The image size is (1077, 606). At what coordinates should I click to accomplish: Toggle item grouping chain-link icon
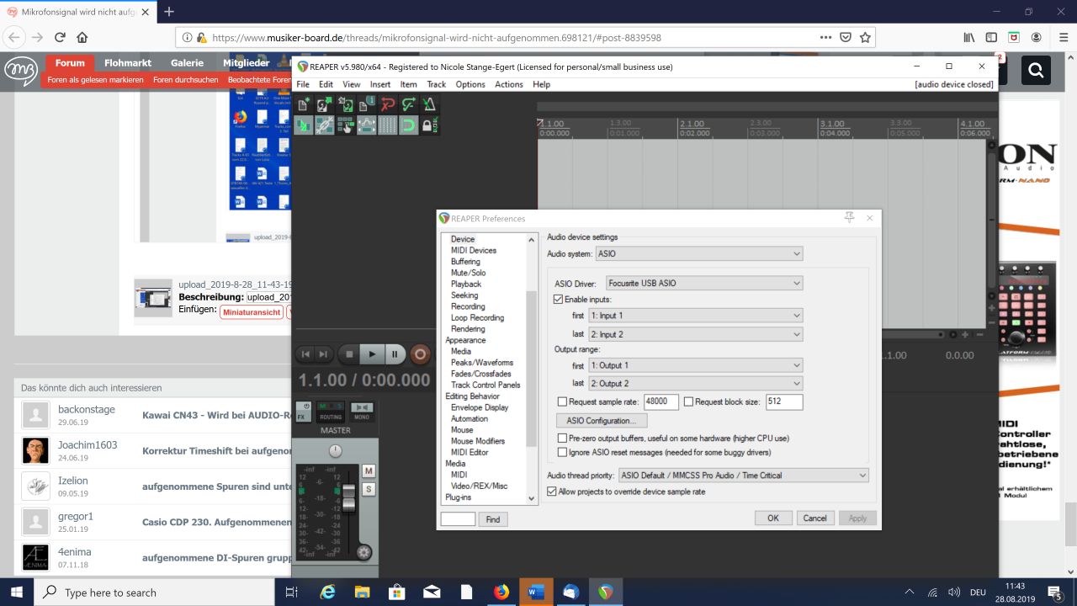pos(325,125)
